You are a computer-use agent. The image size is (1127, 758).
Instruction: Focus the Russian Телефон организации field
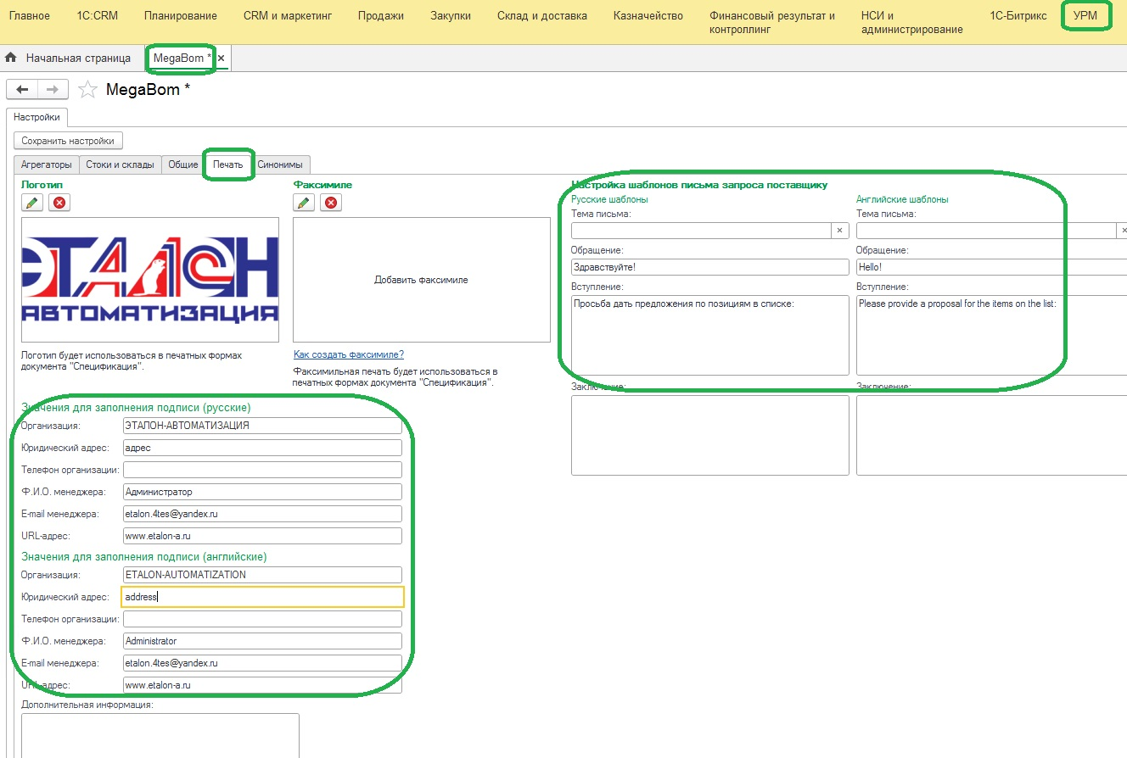coord(261,470)
